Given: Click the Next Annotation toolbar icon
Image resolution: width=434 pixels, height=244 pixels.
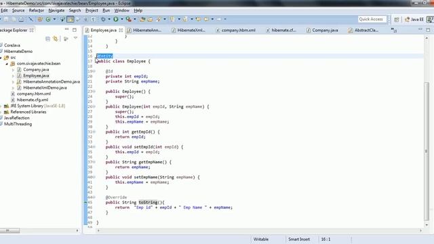Looking at the screenshot, I should [172, 19].
